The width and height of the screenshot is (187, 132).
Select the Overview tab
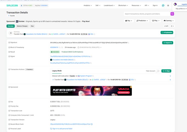pyautogui.click(x=11, y=26)
